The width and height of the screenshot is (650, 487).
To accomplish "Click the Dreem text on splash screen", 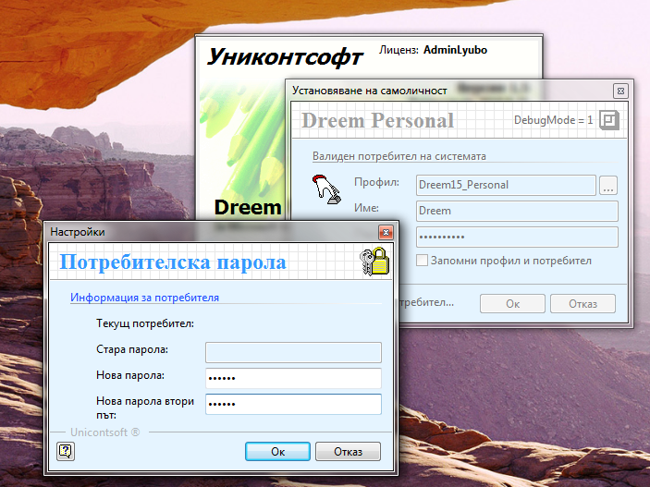I will [x=248, y=207].
